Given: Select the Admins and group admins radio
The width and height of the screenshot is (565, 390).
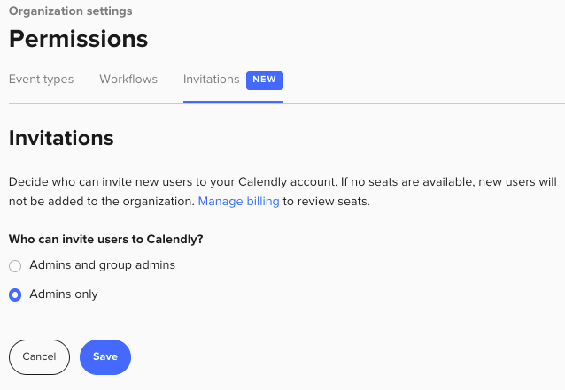Looking at the screenshot, I should click(x=15, y=266).
